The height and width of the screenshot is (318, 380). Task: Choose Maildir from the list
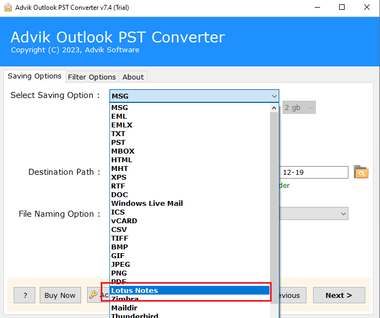[x=190, y=308]
